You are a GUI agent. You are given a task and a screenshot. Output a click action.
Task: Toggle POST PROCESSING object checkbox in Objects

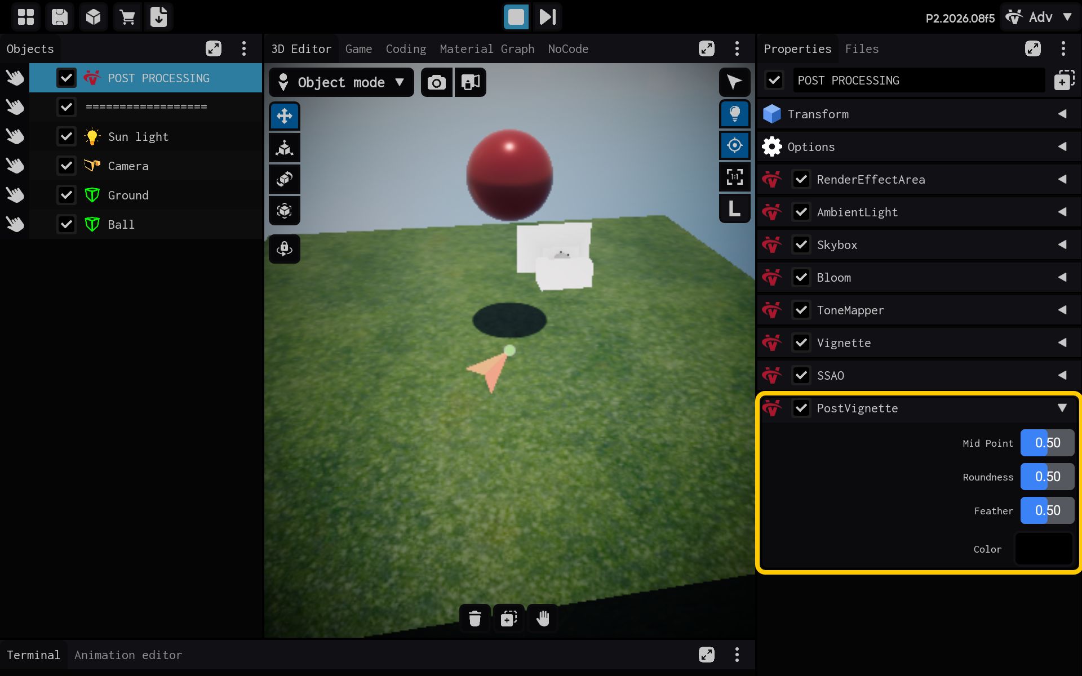click(x=66, y=78)
